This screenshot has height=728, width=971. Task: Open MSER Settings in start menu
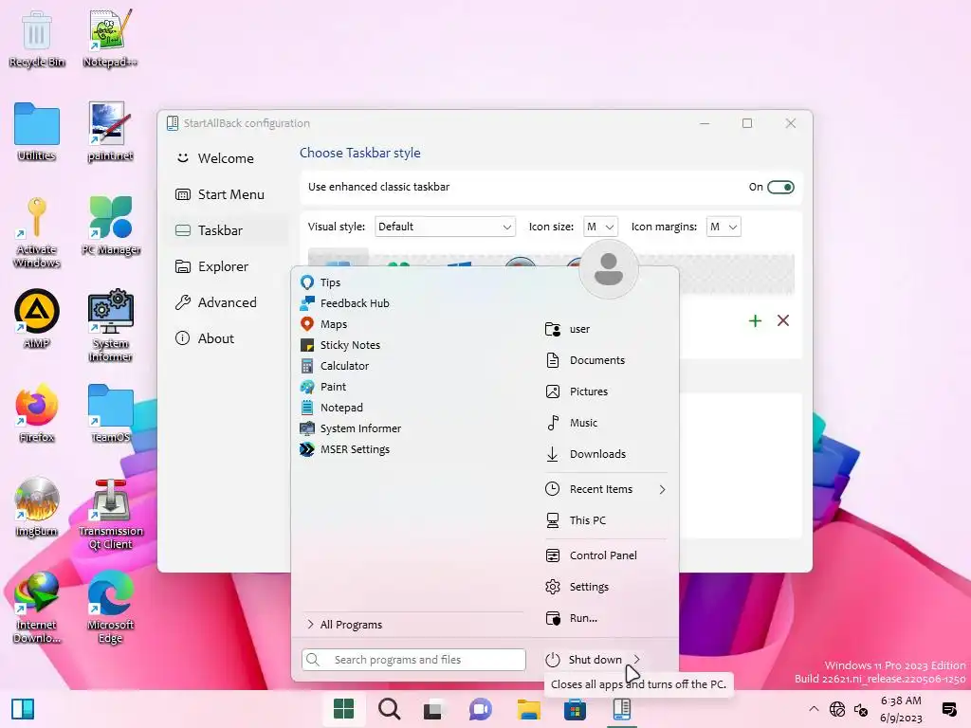[x=345, y=449]
